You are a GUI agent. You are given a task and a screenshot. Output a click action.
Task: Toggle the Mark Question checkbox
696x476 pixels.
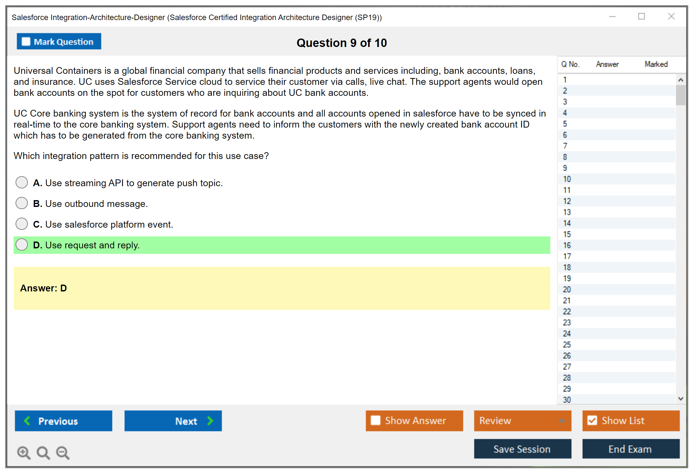click(26, 42)
